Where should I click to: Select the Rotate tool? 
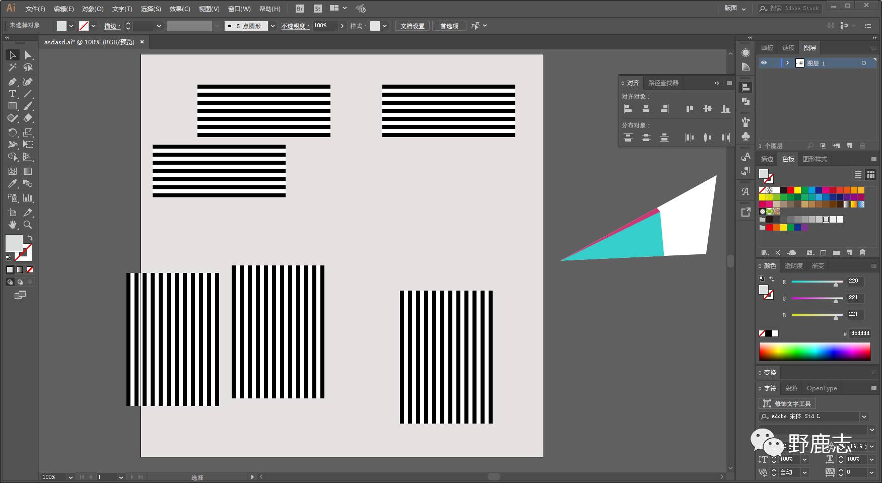[13, 132]
